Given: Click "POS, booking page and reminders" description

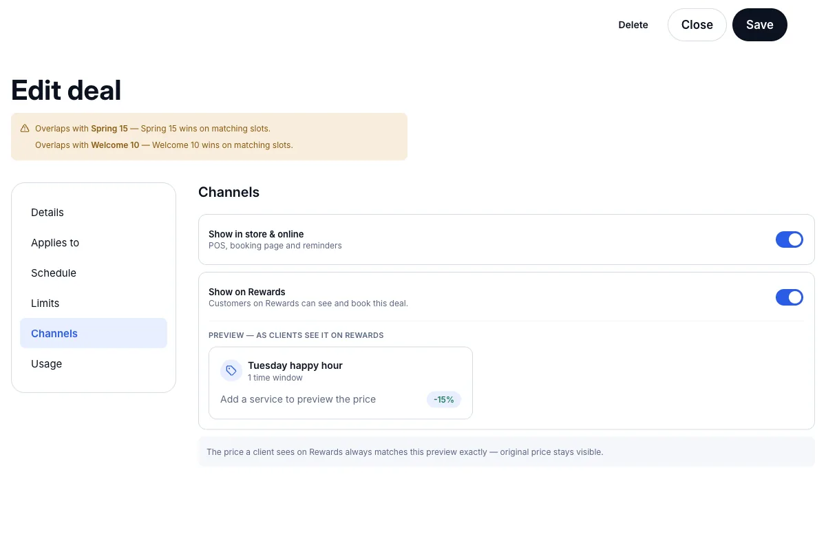Looking at the screenshot, I should click(x=275, y=246).
